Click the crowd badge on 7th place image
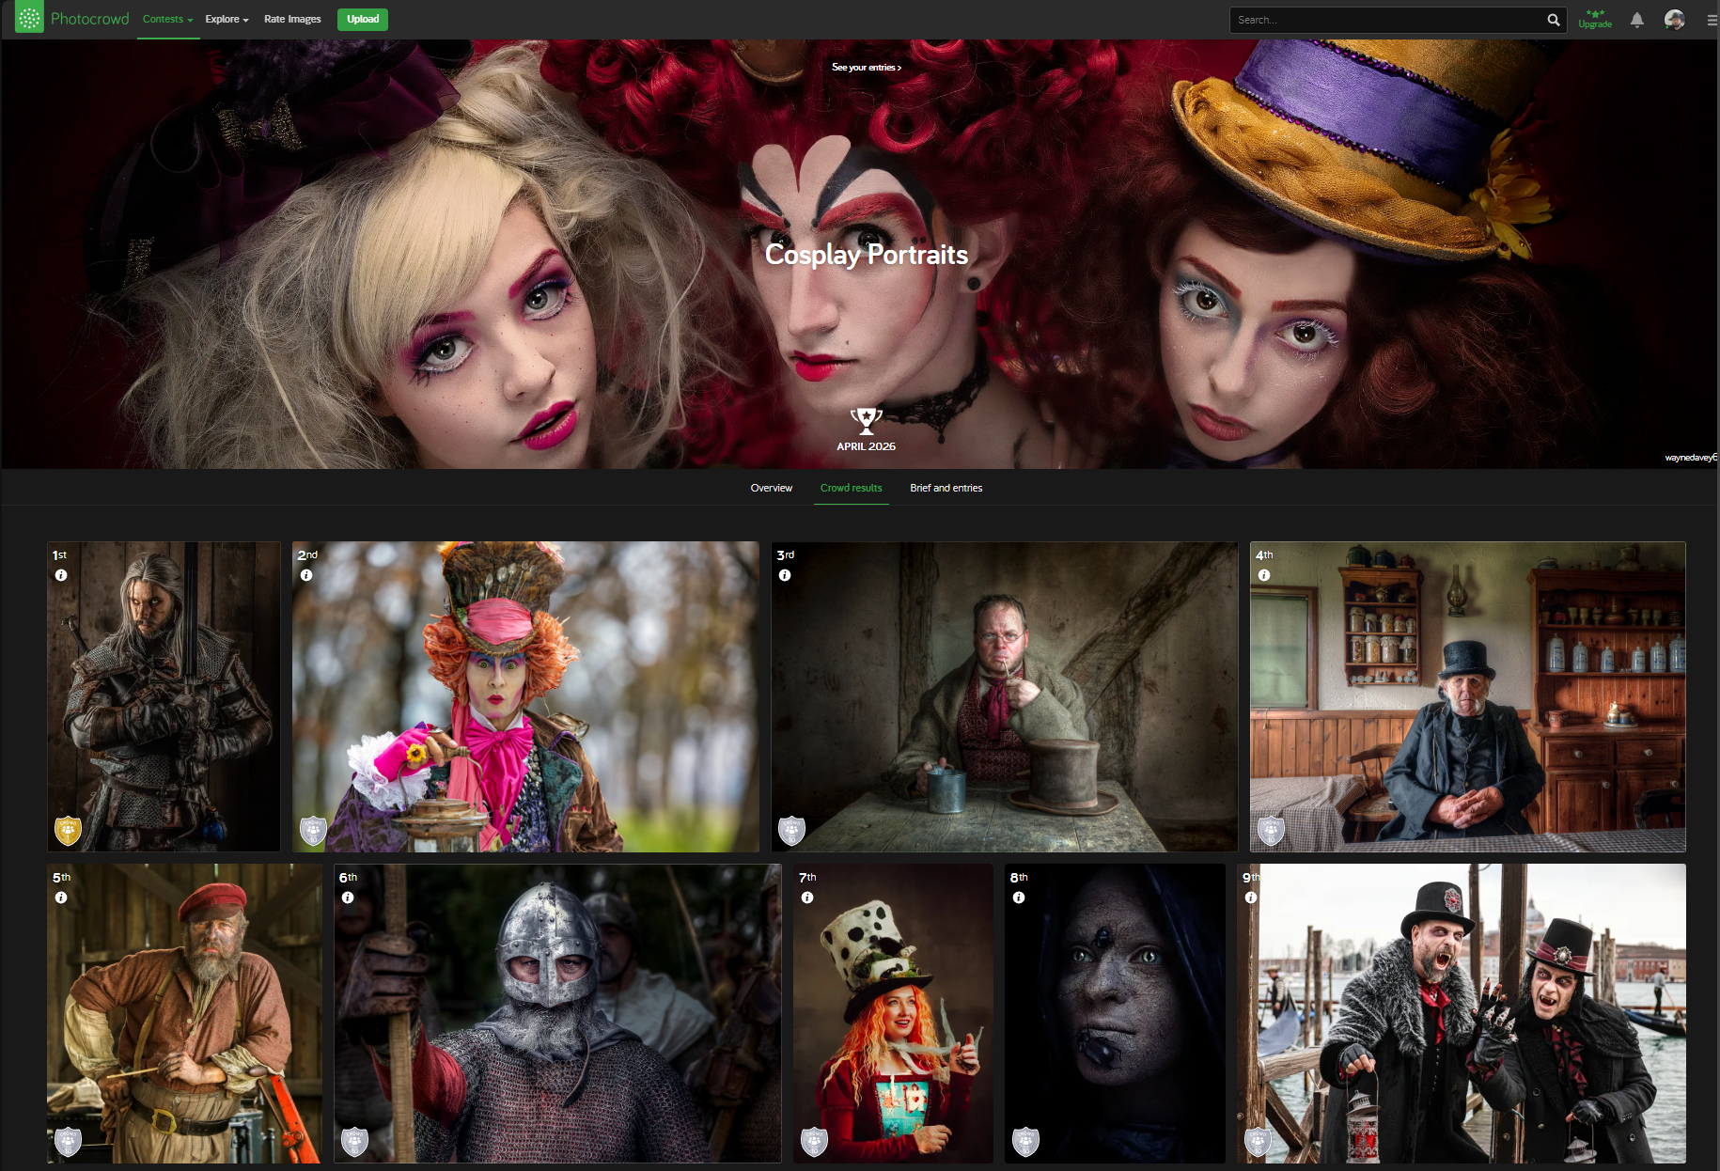The height and width of the screenshot is (1171, 1720). tap(814, 1142)
